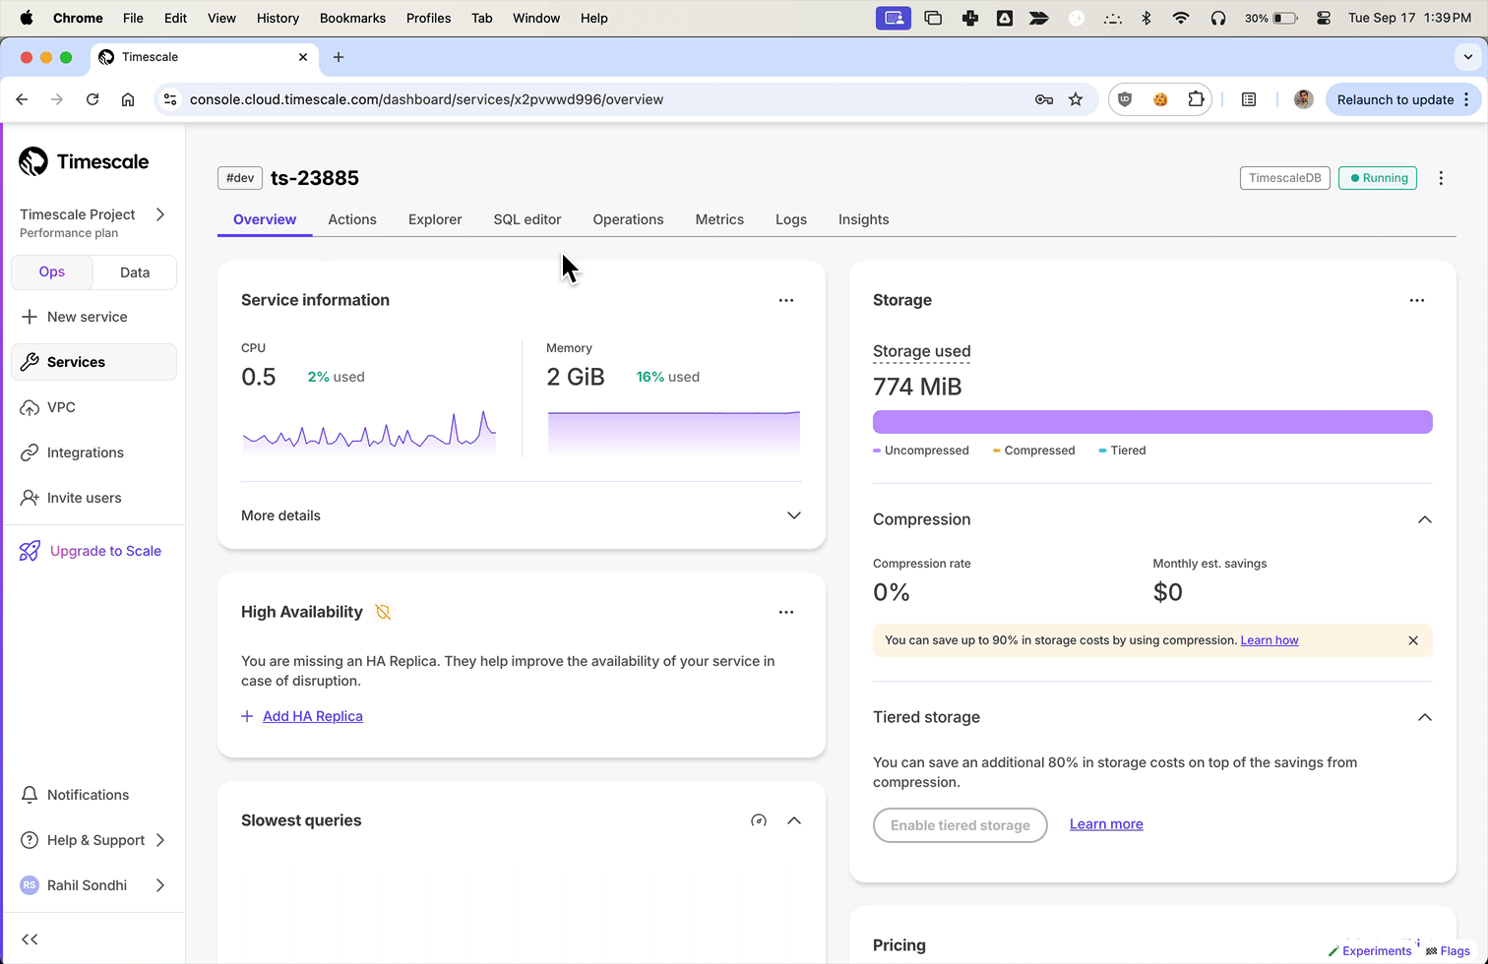Click the browser address bar URL
The height and width of the screenshot is (964, 1488).
[426, 99]
